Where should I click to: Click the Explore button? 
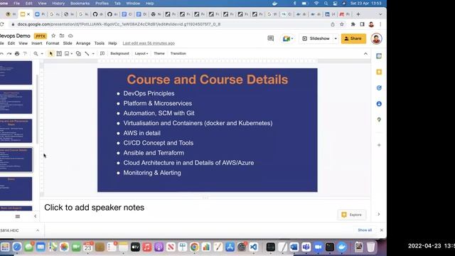tap(352, 215)
